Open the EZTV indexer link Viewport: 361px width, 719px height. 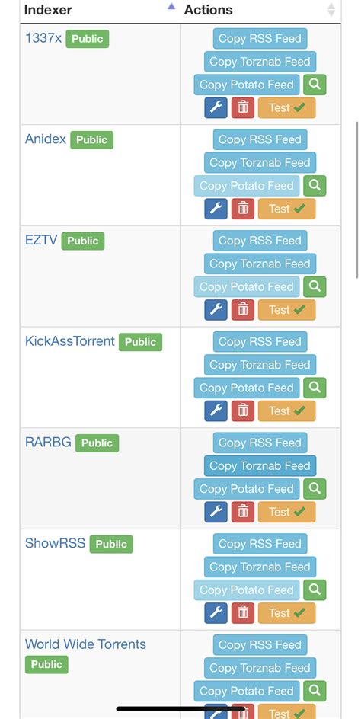pos(41,240)
